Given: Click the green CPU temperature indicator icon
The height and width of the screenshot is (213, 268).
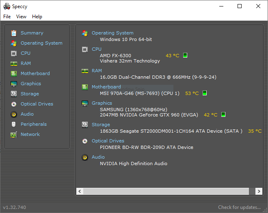Looking at the screenshot, I should [x=185, y=55].
